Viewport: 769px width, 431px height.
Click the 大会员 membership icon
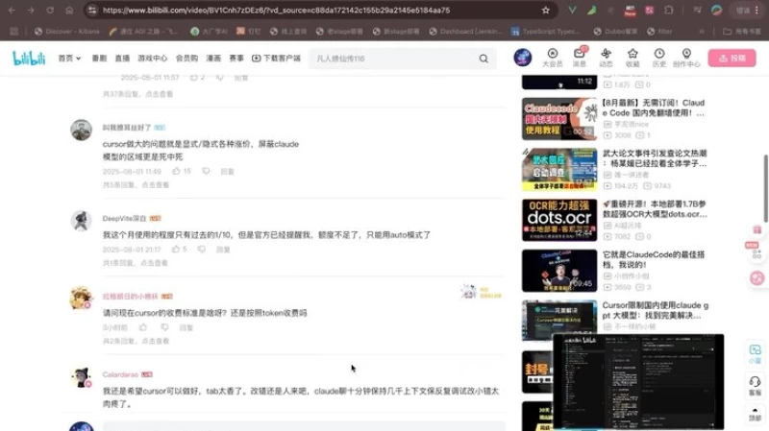pyautogui.click(x=552, y=57)
